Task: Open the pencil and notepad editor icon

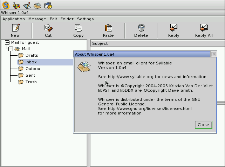Action: pos(27,6)
